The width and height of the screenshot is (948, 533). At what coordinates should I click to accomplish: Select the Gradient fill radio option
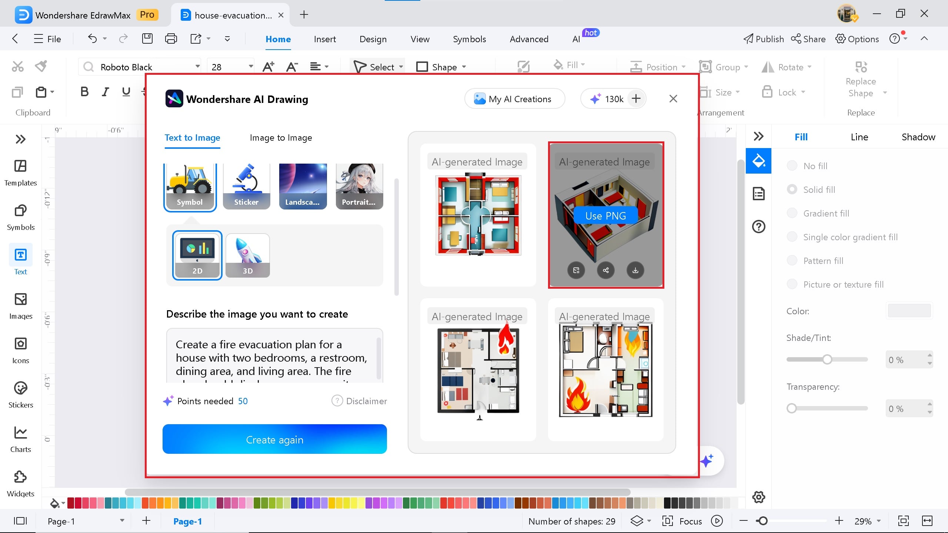click(792, 213)
